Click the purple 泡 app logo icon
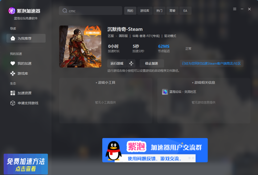Viewport: 258px width, 175px height. coord(12,11)
